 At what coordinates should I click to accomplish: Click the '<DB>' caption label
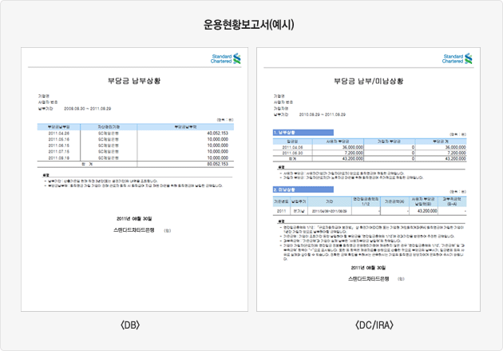click(x=130, y=325)
